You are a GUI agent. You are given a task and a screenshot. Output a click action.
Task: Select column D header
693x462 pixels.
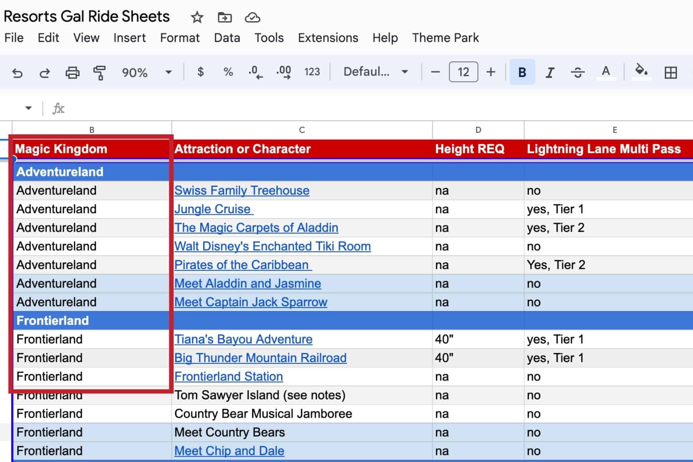478,130
